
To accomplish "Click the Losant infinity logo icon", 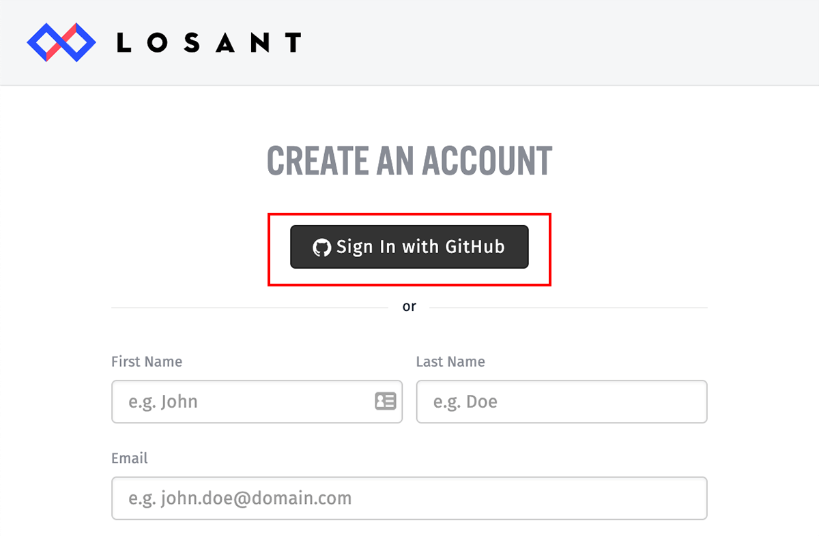I will pos(61,42).
